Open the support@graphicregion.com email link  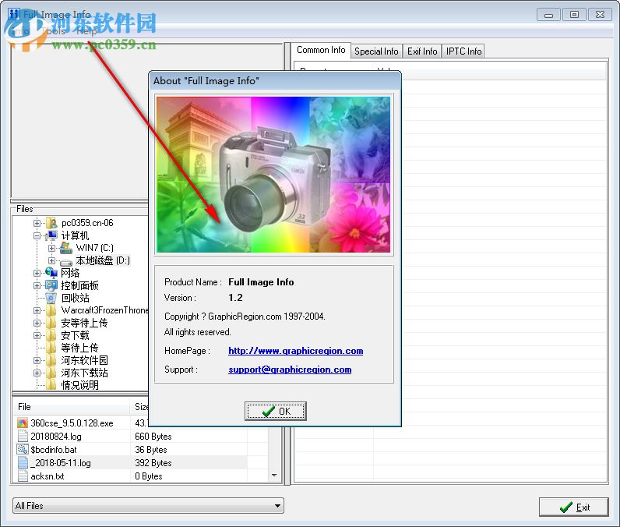tap(290, 370)
